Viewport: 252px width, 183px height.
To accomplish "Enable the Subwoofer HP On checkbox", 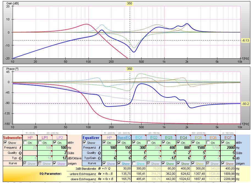I will click(x=26, y=143).
